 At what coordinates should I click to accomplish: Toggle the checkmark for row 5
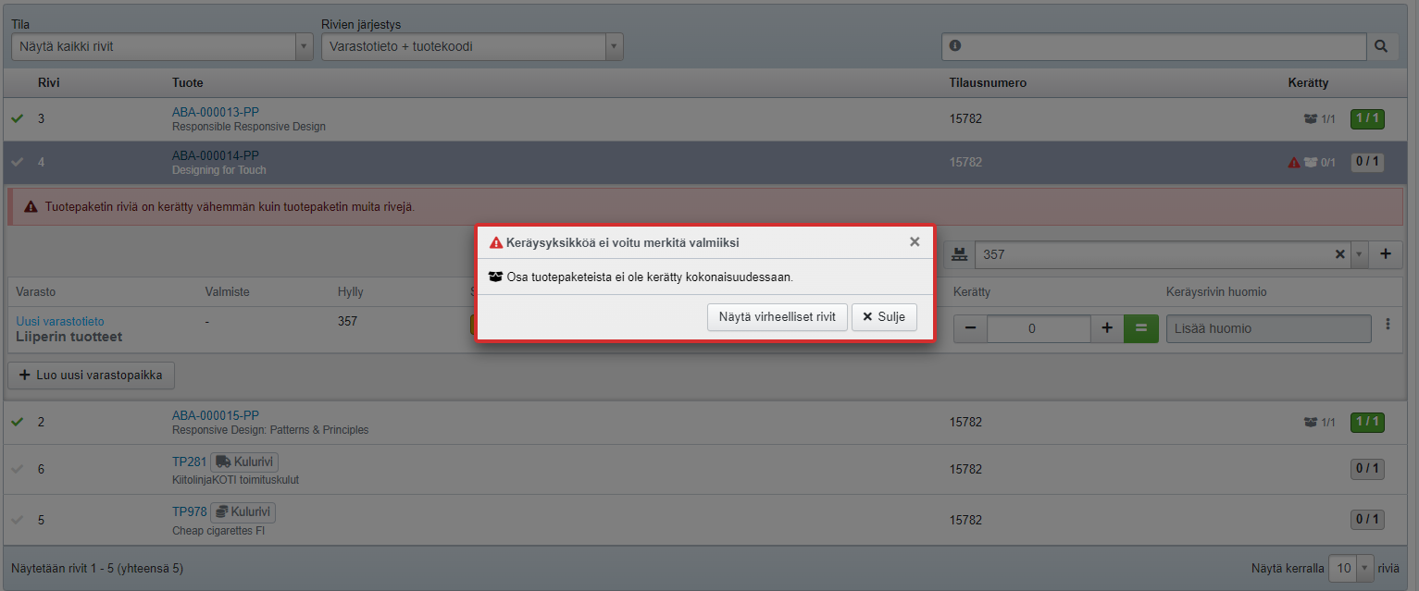point(17,520)
